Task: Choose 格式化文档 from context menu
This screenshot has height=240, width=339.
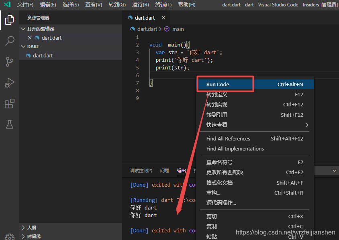Action: 255,183
